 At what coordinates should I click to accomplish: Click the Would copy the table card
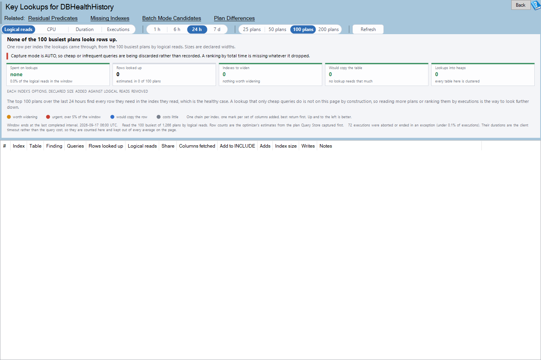point(377,74)
